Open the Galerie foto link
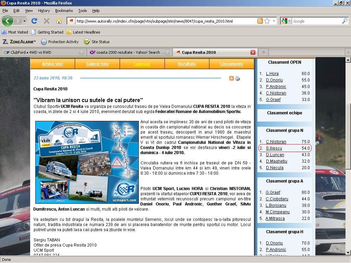351x263 pixels. pos(97,64)
